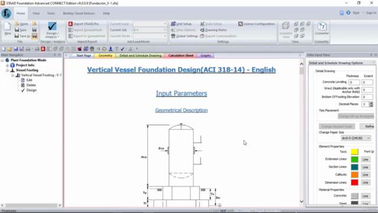
Task: Open the Style dropdown menu
Action: point(357,13)
